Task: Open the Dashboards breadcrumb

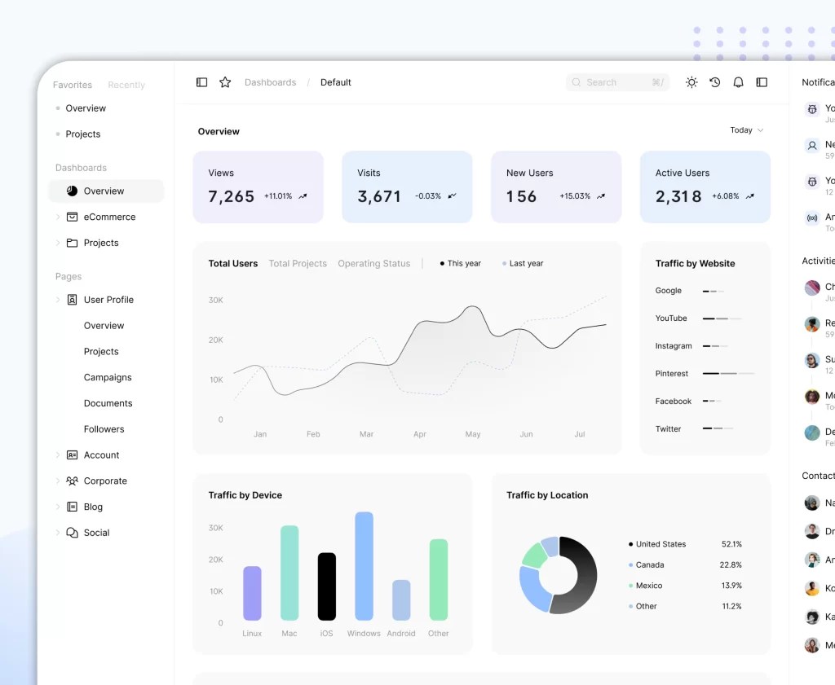Action: coord(270,82)
